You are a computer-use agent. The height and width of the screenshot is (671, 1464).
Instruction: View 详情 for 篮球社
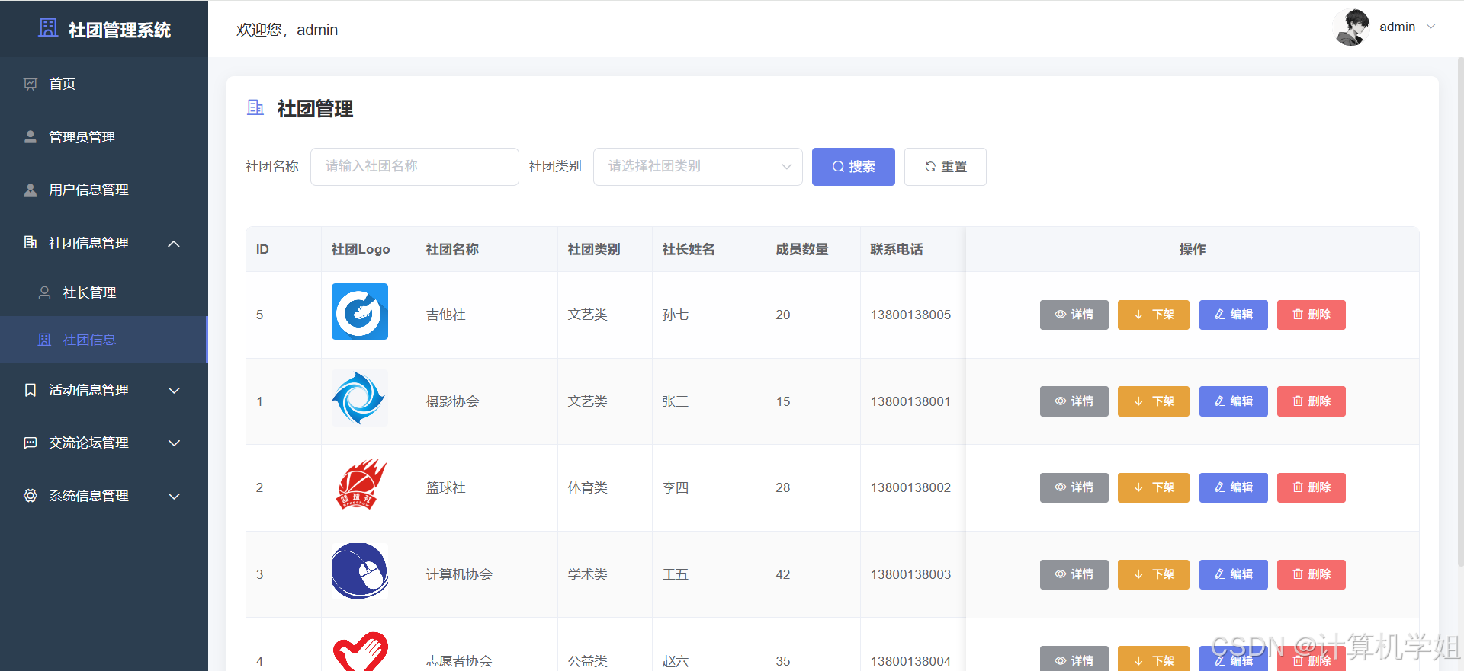point(1074,487)
